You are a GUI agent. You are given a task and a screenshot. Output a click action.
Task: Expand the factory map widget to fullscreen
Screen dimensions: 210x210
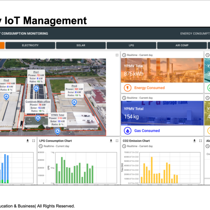click(x=117, y=55)
